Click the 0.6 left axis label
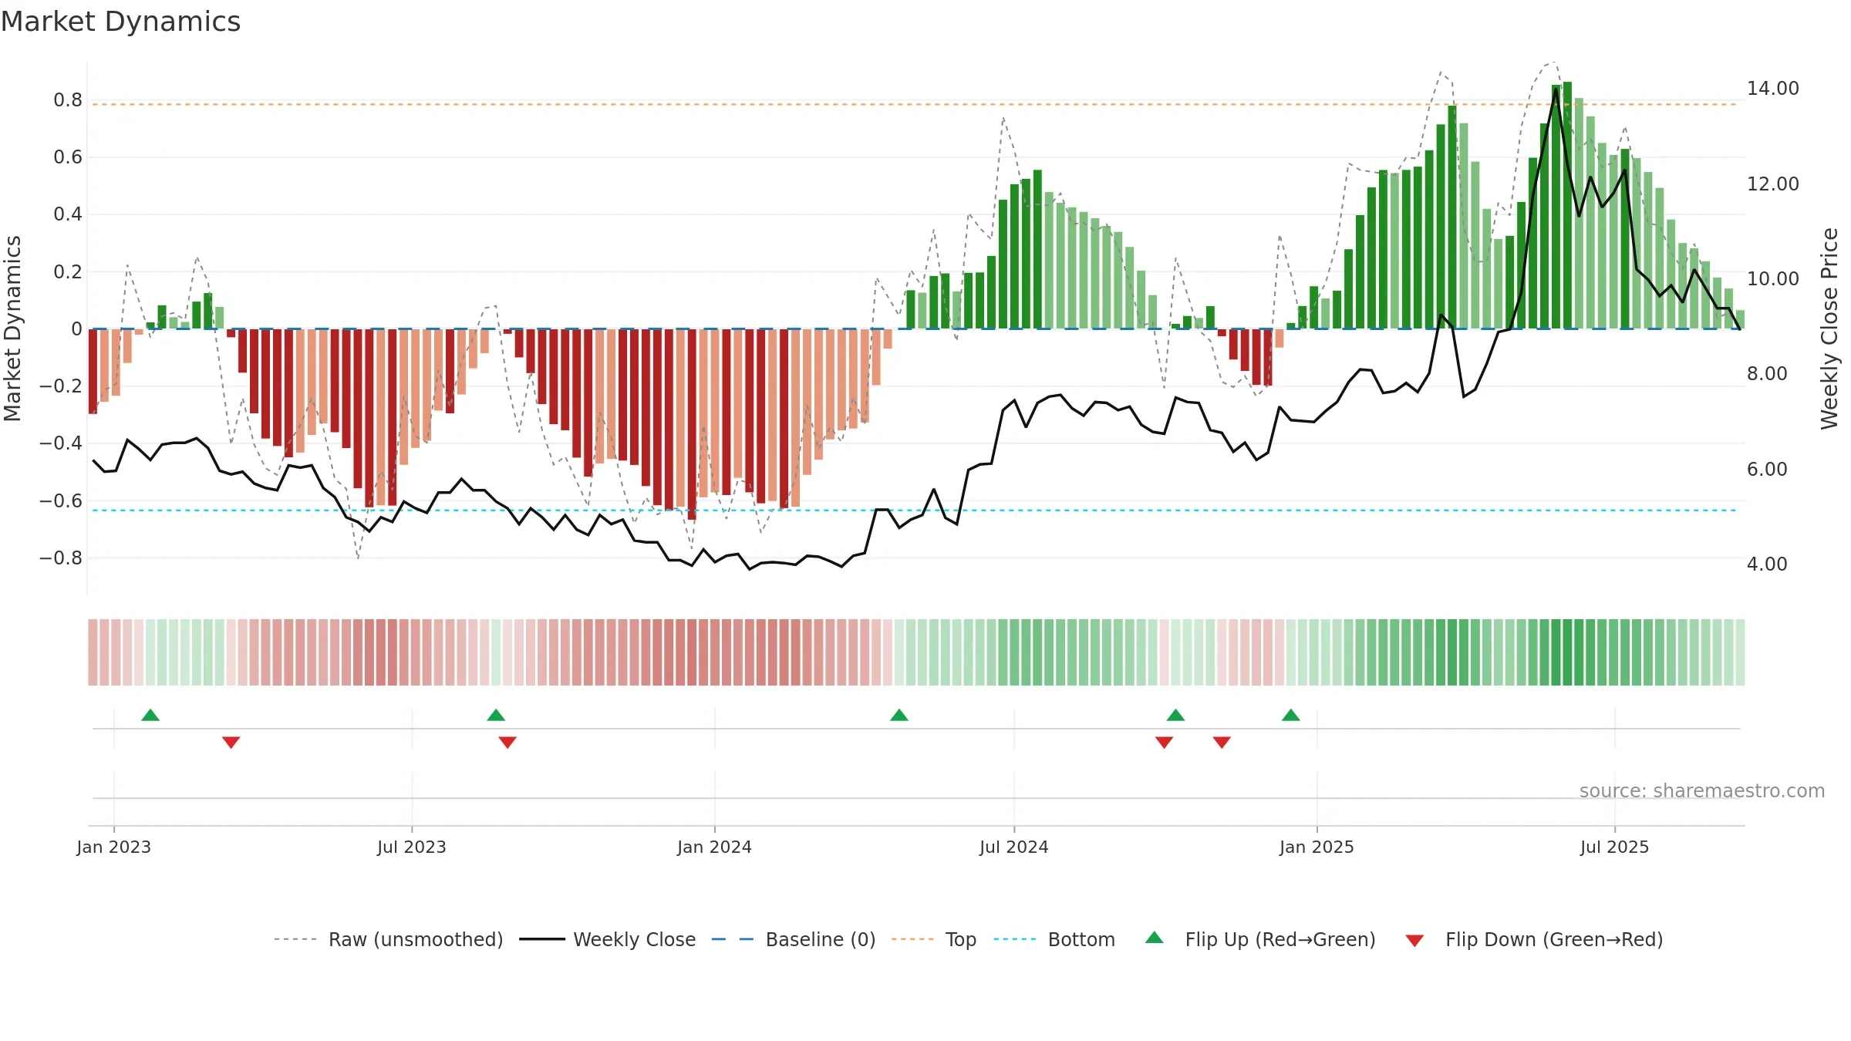Image resolution: width=1851 pixels, height=1041 pixels. (x=68, y=157)
